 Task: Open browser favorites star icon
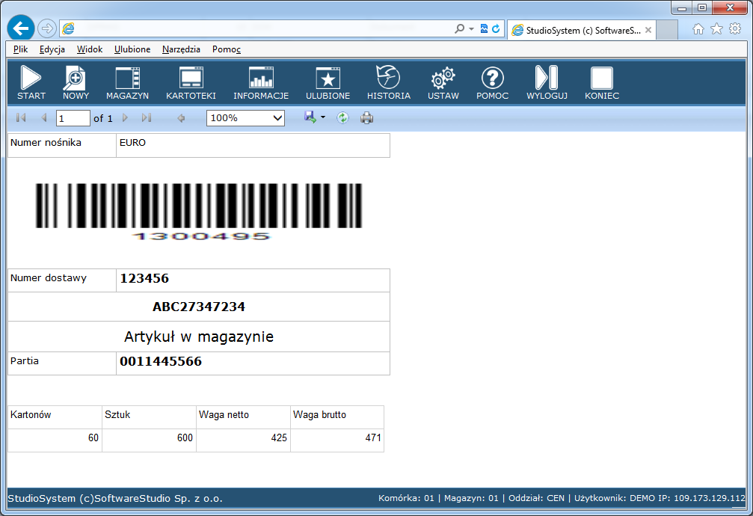pyautogui.click(x=716, y=29)
